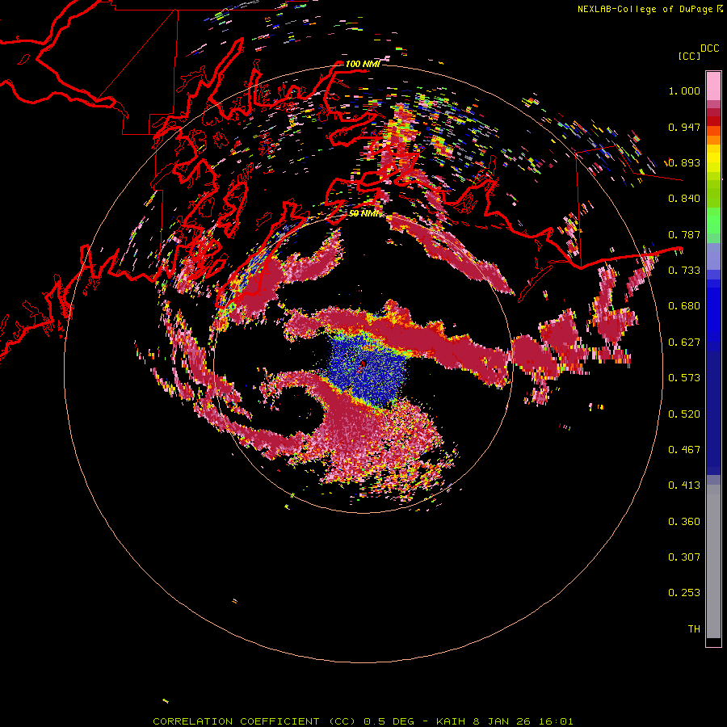Click the 100 NMI range ring label

pyautogui.click(x=363, y=64)
